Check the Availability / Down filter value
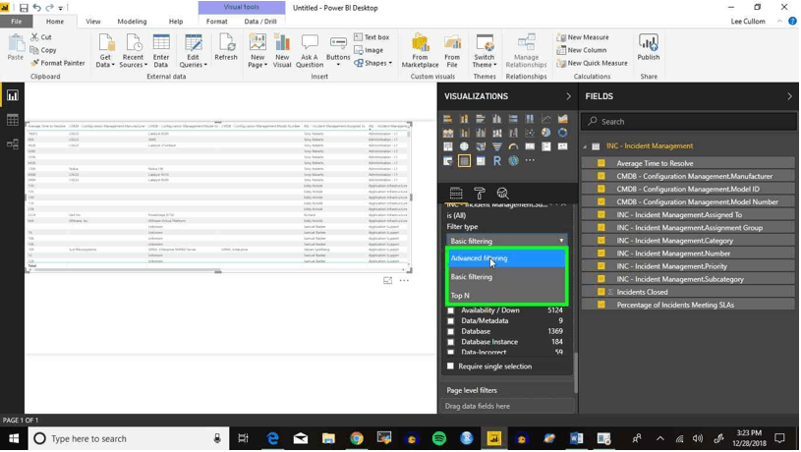This screenshot has width=801, height=452. 450,311
